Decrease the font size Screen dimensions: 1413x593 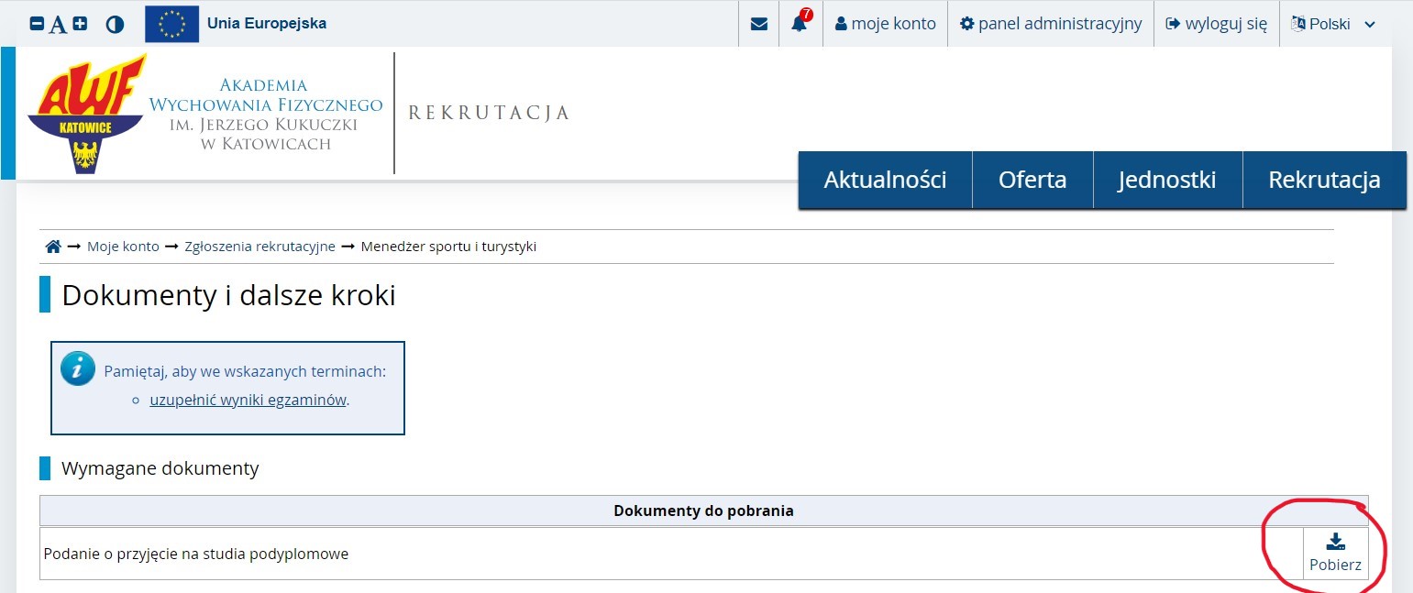37,22
